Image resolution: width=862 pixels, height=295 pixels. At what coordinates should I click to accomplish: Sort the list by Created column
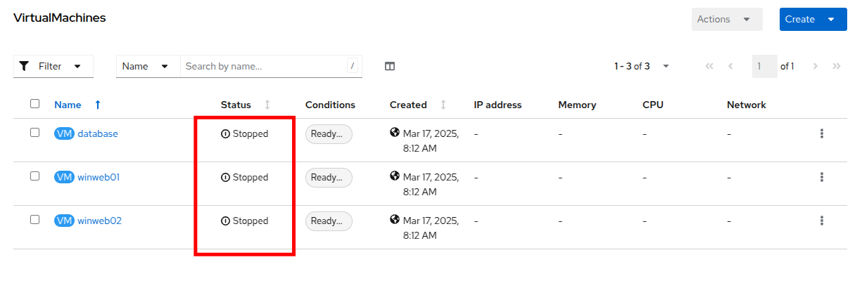(443, 105)
